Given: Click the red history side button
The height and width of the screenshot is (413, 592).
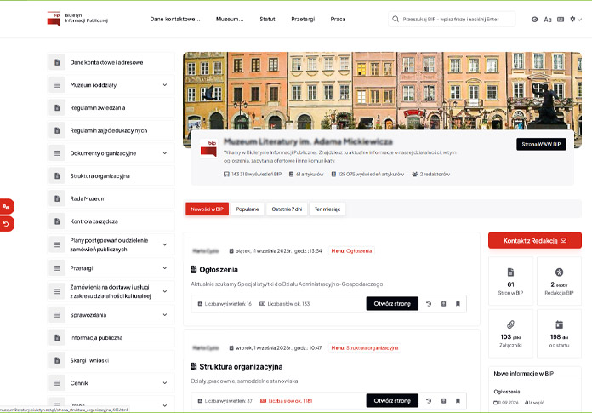Looking at the screenshot, I should click(7, 224).
